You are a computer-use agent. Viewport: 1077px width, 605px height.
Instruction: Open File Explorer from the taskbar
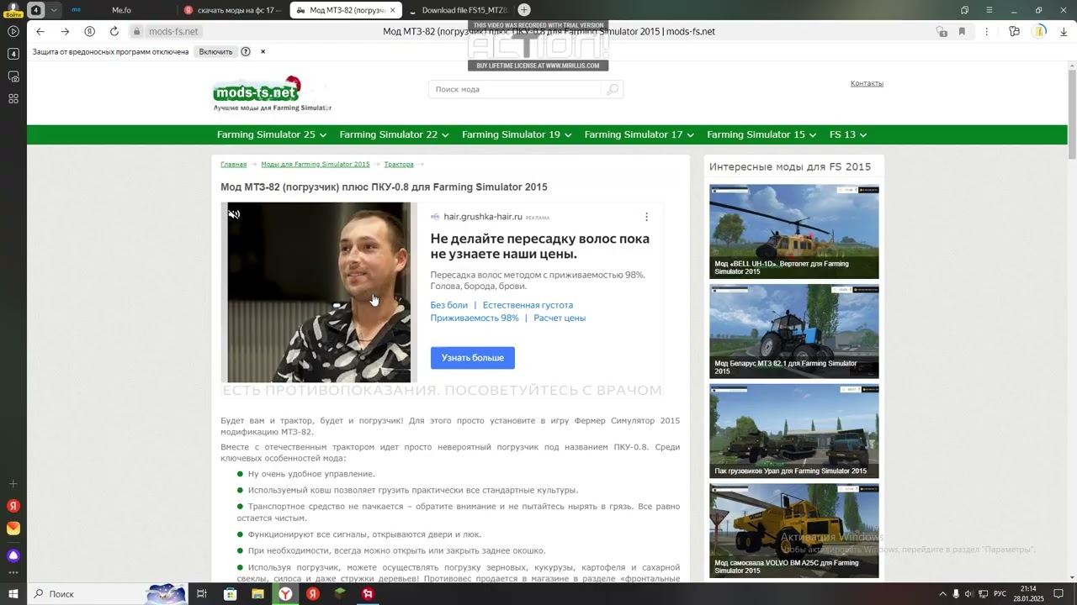(257, 594)
